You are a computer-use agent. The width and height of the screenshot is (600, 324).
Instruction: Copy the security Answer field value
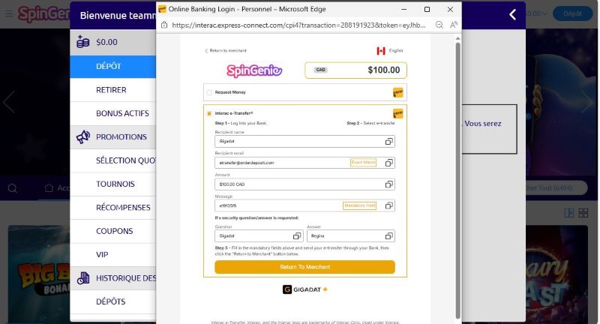(x=388, y=236)
